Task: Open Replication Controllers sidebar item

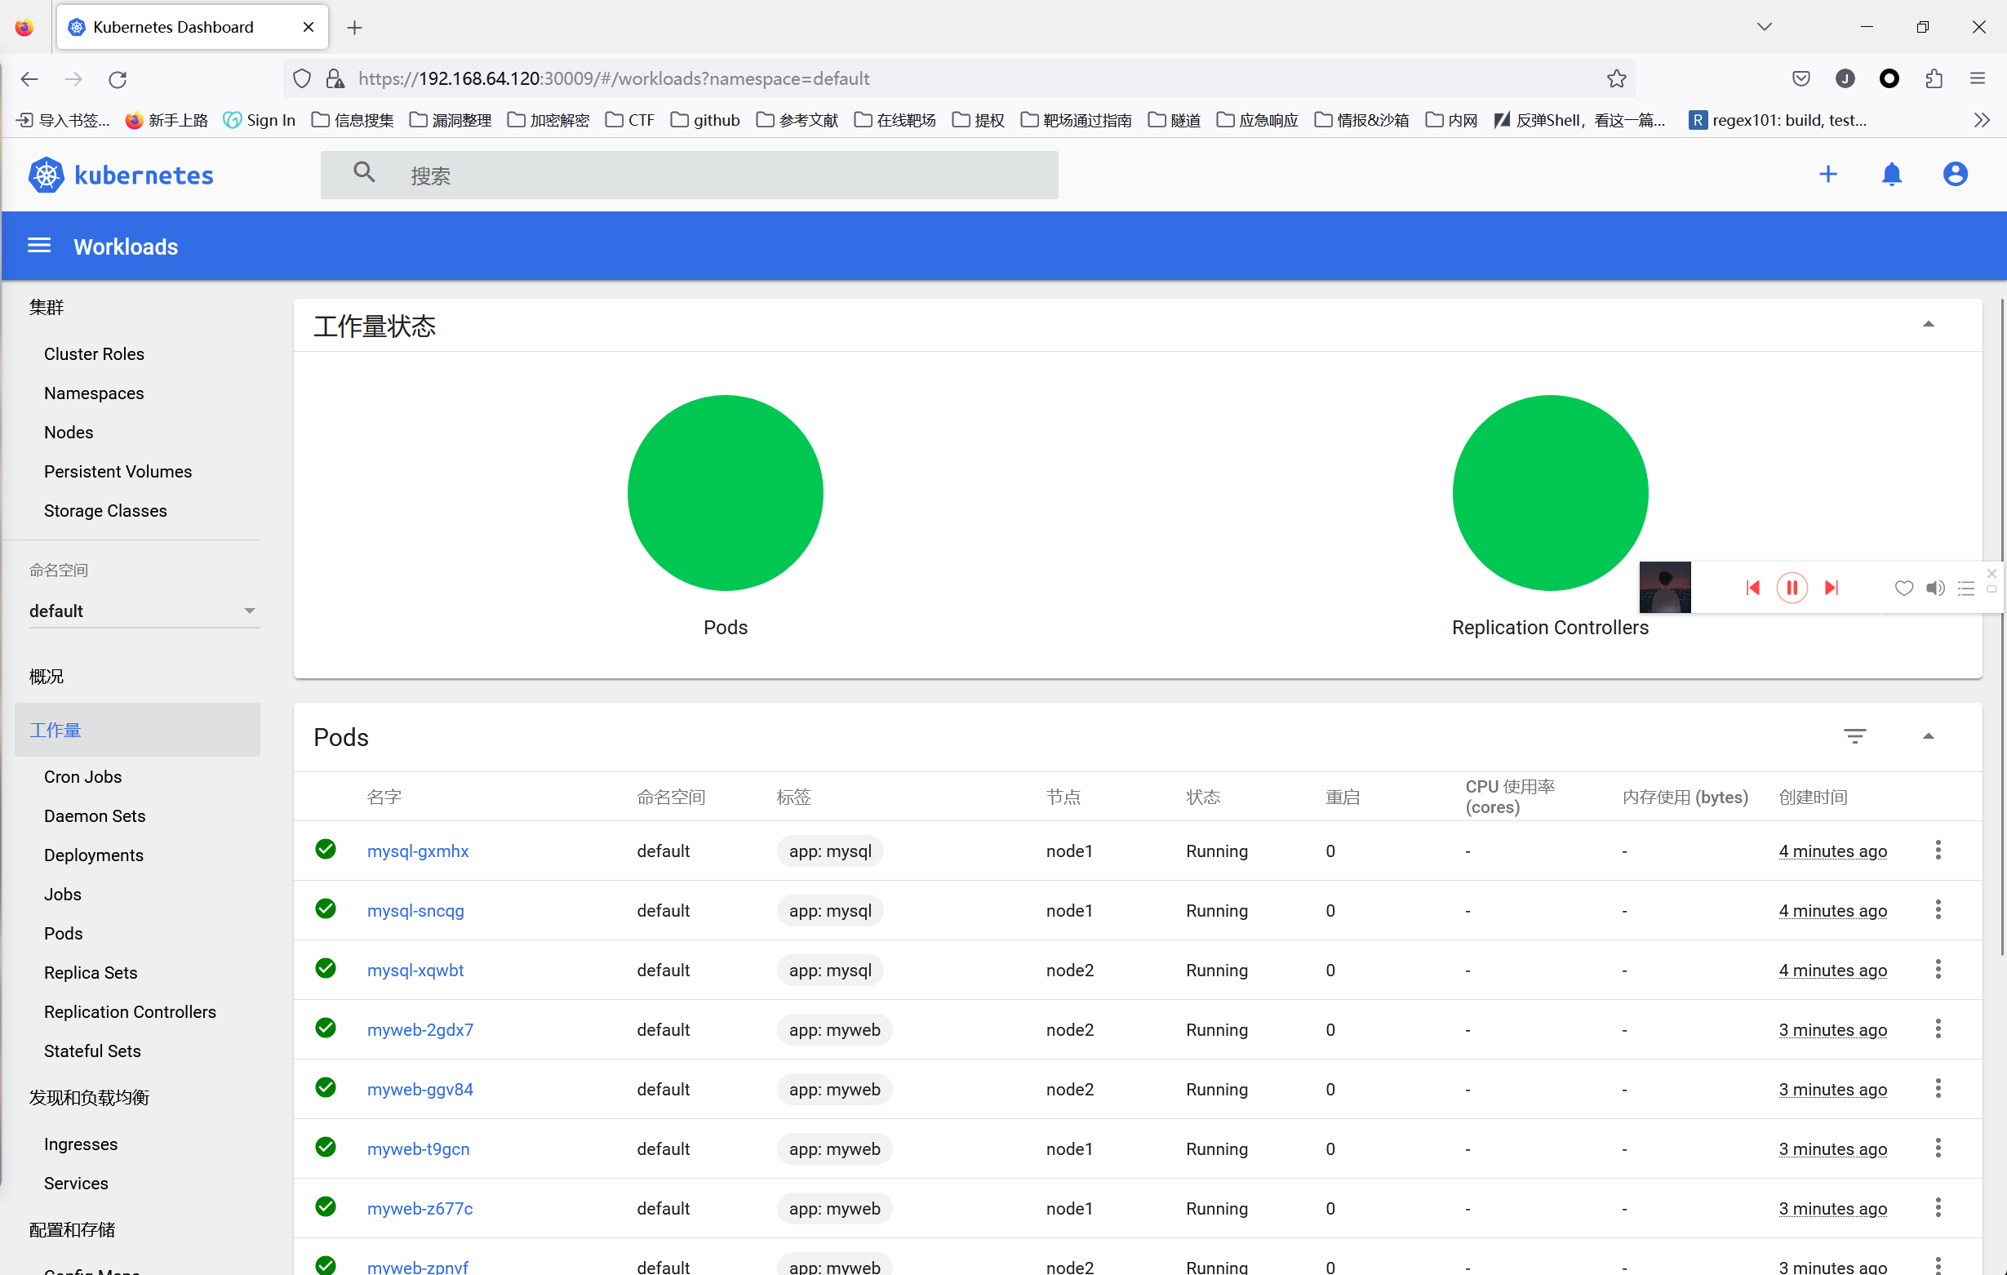Action: tap(130, 1011)
